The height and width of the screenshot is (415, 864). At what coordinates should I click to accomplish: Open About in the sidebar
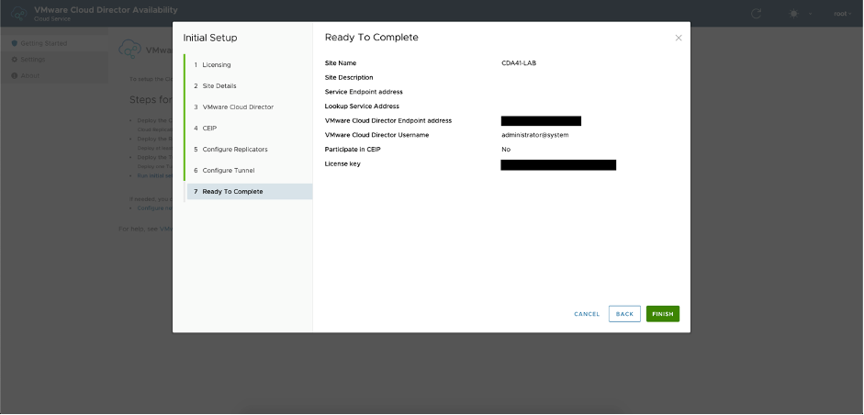click(x=29, y=75)
